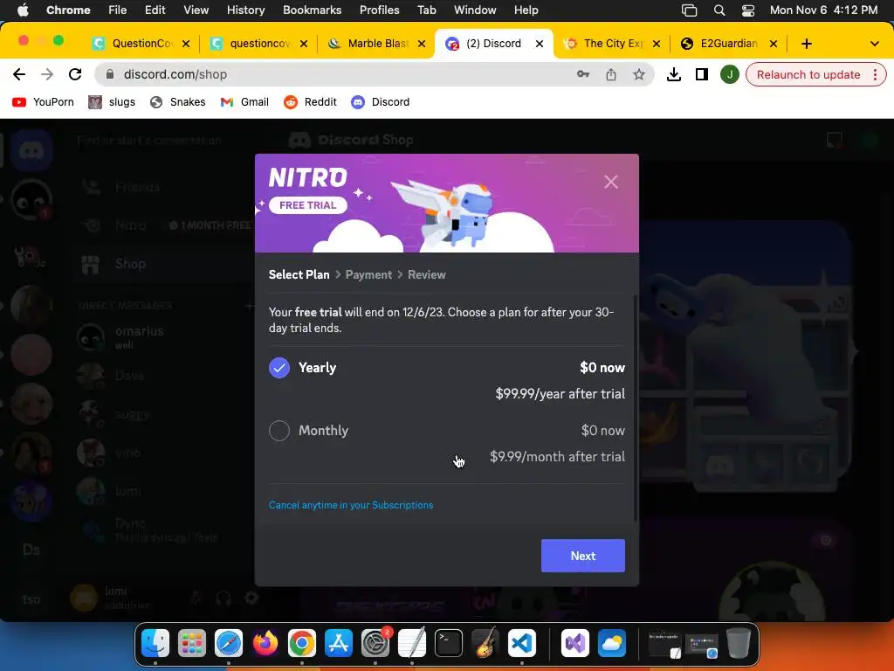The height and width of the screenshot is (671, 894).
Task: Switch to the first QuestionCove tab
Action: (142, 44)
